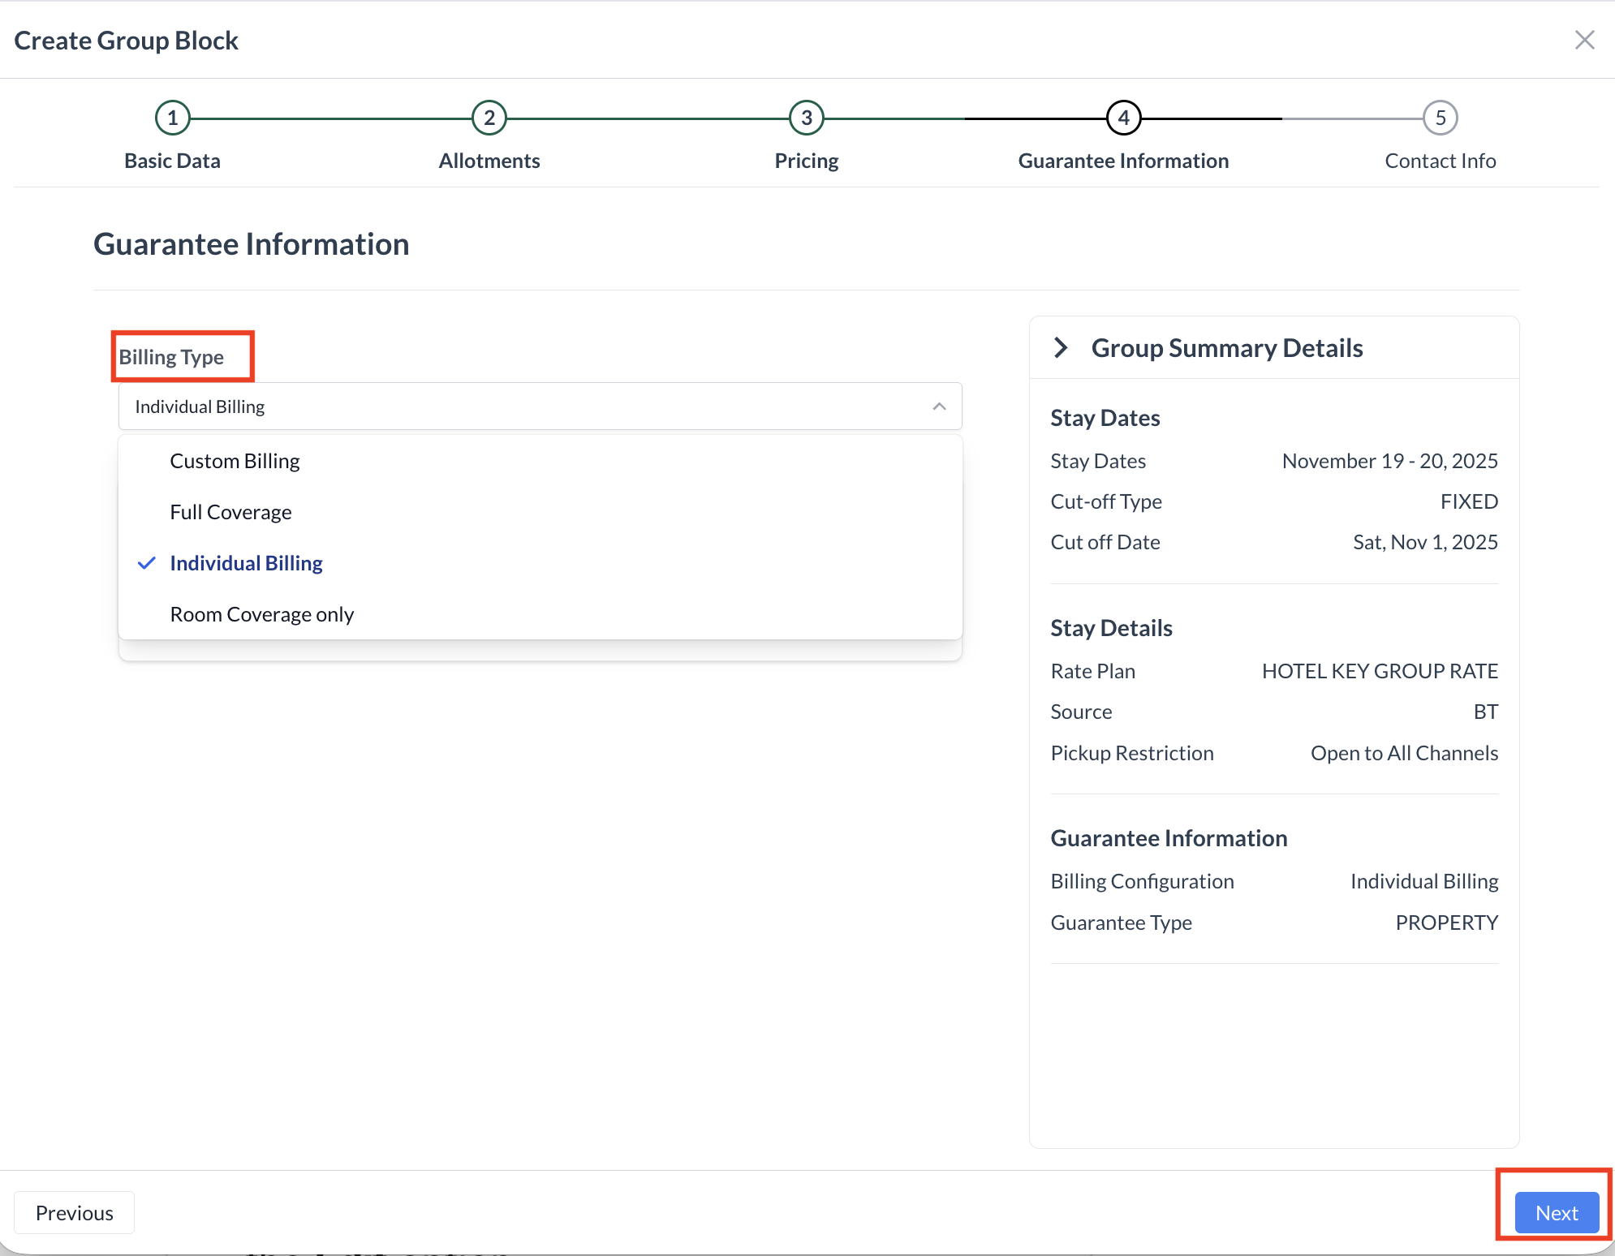The width and height of the screenshot is (1615, 1256).
Task: Click step 3 circle icon
Action: coord(806,118)
